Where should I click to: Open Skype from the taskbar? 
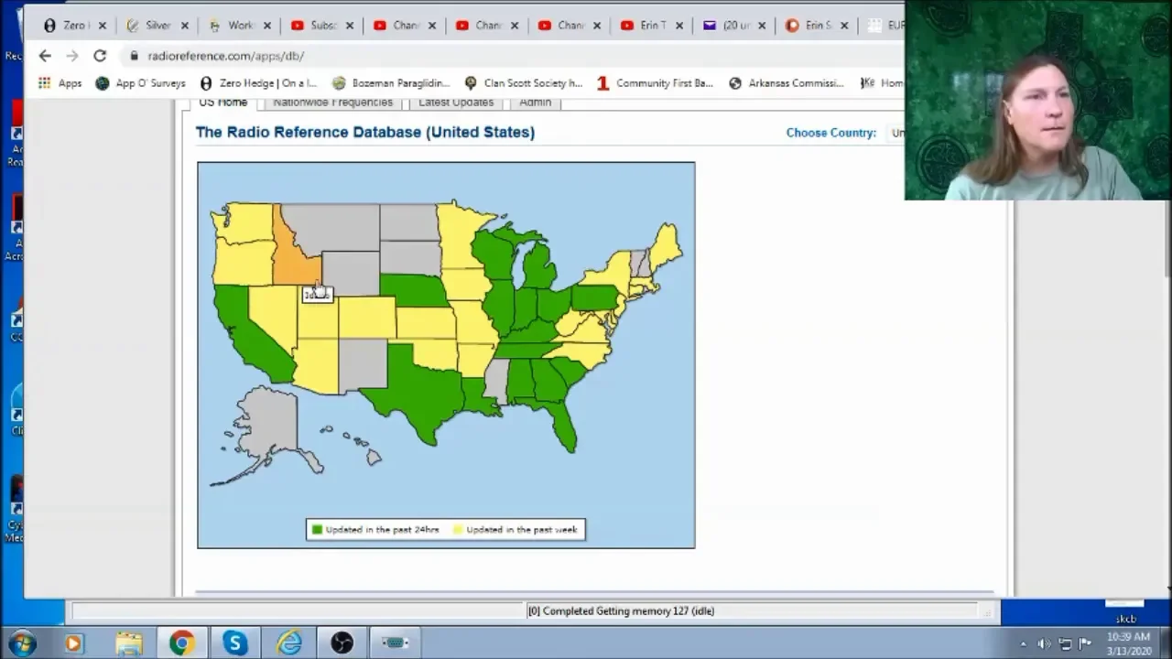click(x=235, y=643)
